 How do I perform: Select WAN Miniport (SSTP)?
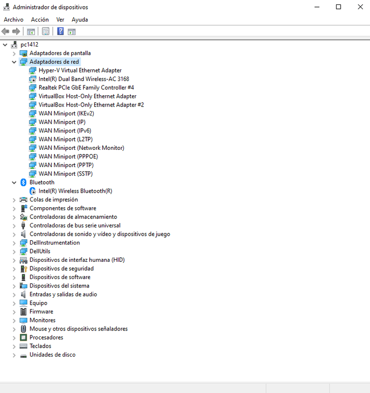[66, 174]
